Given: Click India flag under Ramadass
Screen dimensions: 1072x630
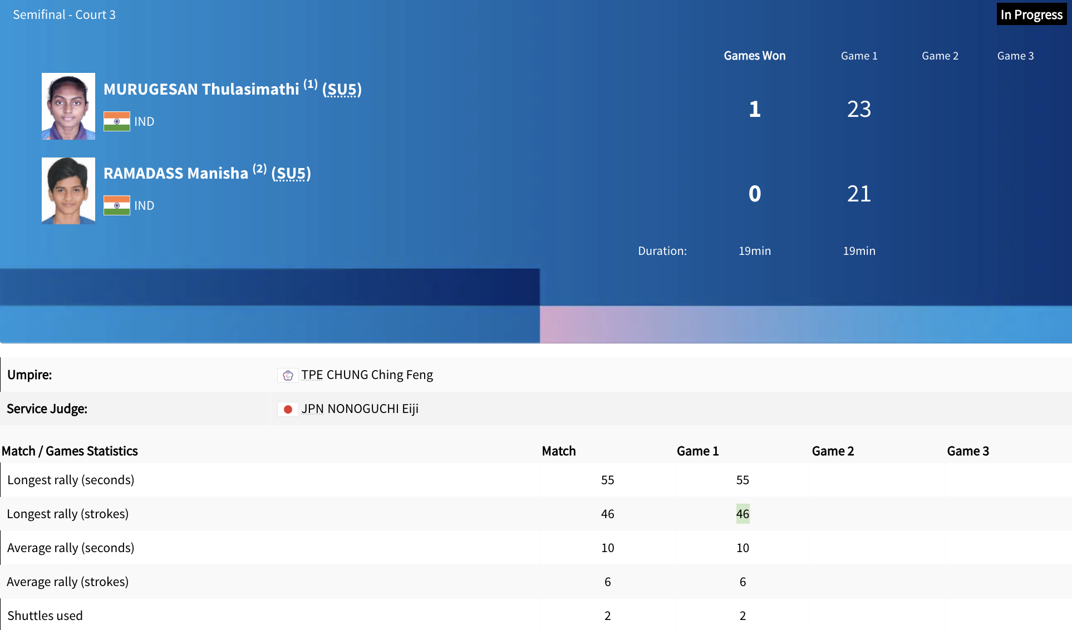Looking at the screenshot, I should point(117,205).
